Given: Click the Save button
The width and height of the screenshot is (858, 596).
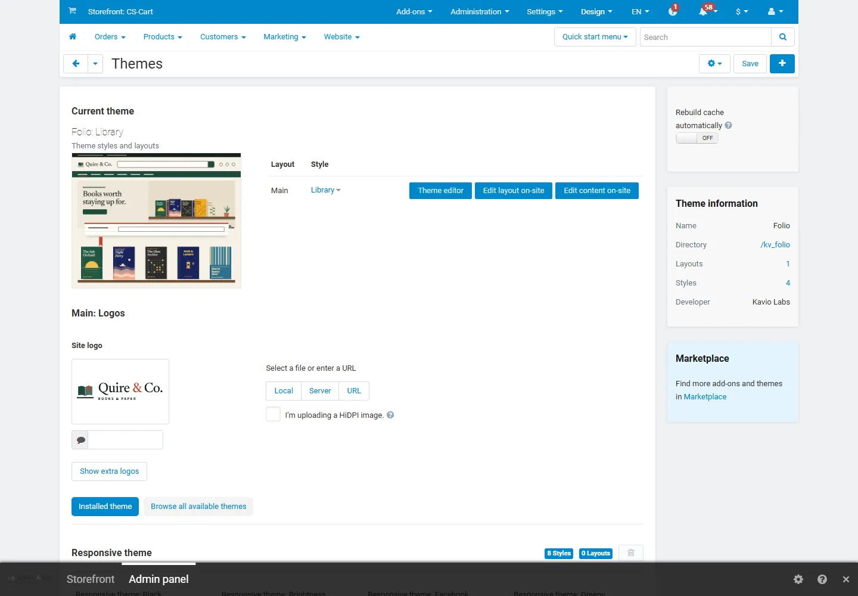Looking at the screenshot, I should point(750,64).
